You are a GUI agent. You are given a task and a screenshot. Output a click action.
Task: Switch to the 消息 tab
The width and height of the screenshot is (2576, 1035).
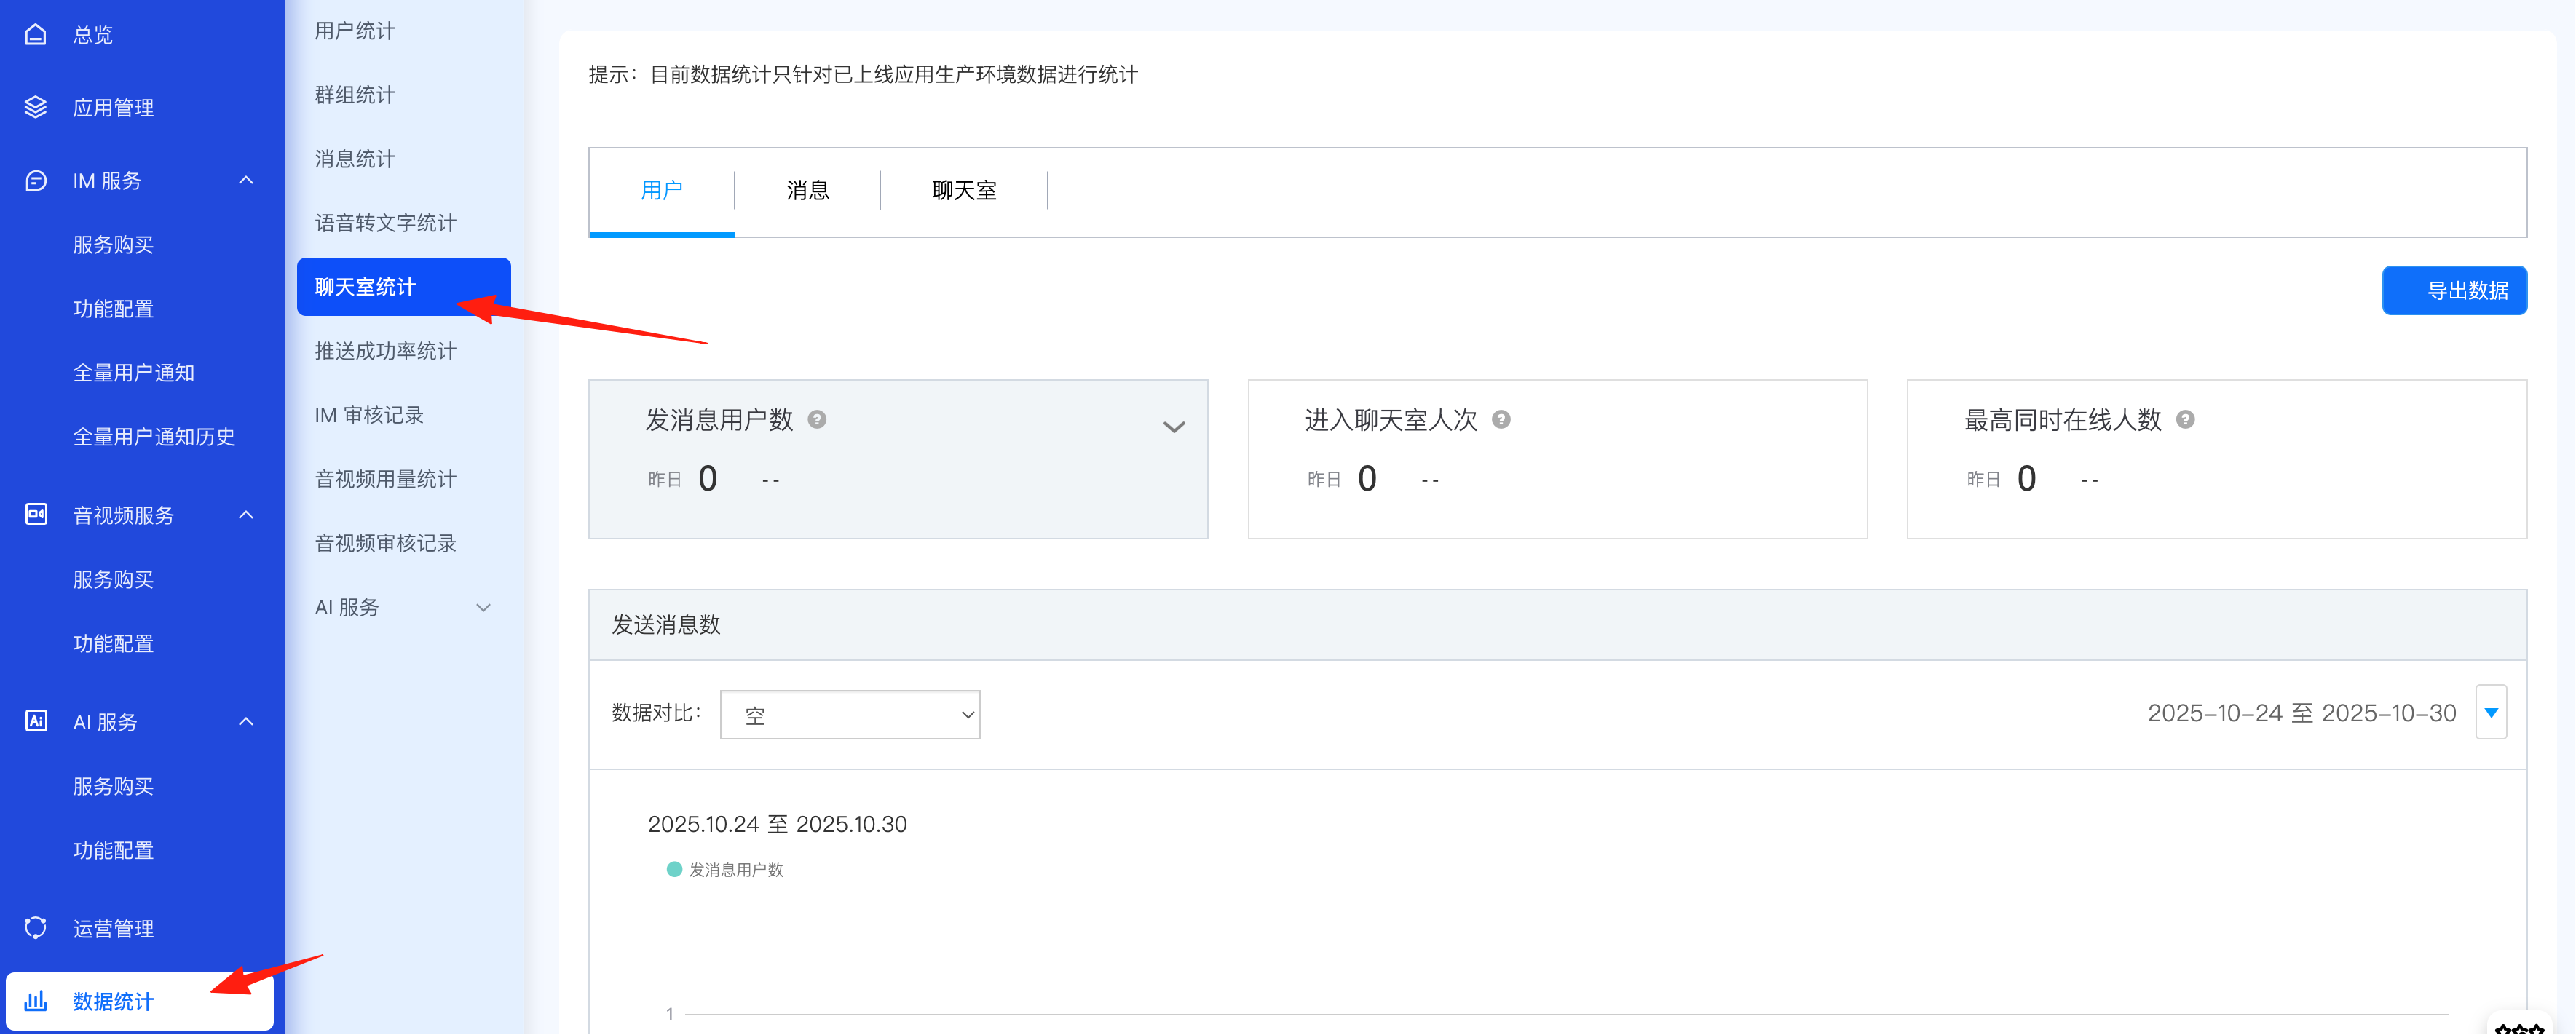click(x=807, y=191)
